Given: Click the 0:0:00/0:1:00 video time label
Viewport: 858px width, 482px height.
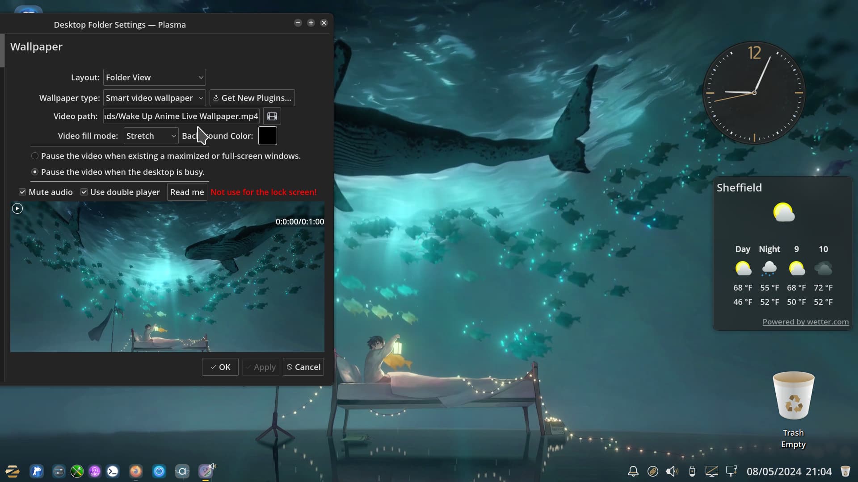Looking at the screenshot, I should [300, 222].
